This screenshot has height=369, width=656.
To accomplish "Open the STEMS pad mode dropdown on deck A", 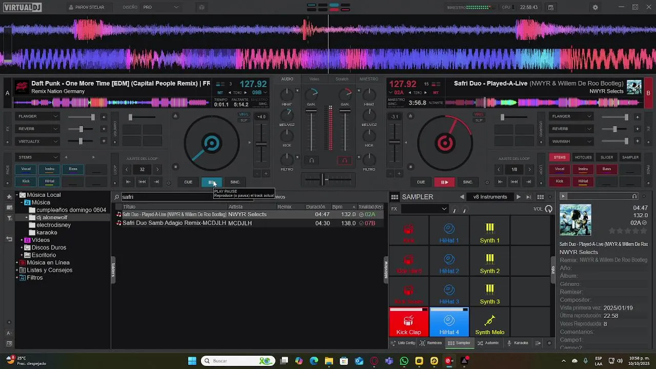I will [x=38, y=157].
